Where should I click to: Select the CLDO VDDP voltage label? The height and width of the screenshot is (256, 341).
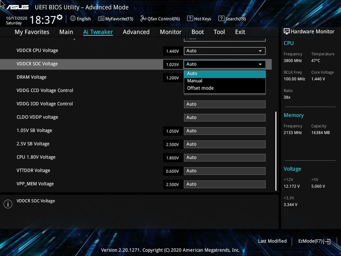(37, 117)
